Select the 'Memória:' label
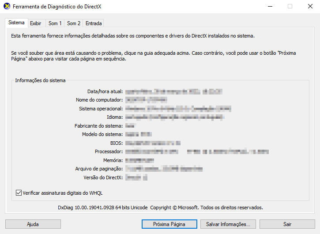The image size is (320, 234). point(113,160)
